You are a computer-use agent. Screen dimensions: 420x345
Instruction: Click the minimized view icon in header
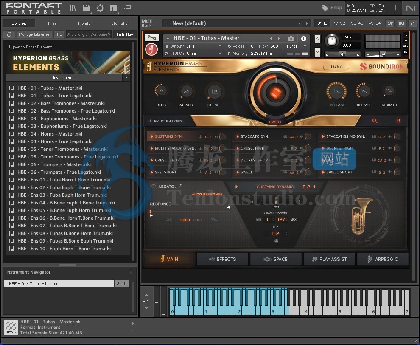point(127,8)
